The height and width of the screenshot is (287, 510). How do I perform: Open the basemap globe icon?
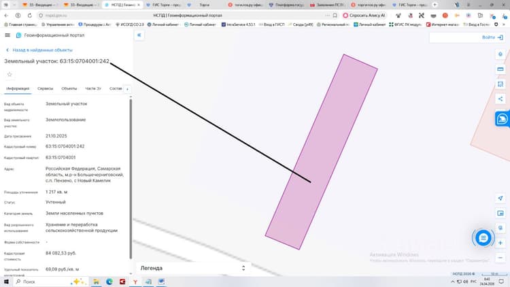[x=500, y=228]
